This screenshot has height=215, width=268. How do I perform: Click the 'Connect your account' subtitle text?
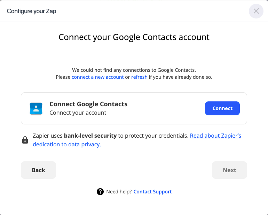(x=78, y=113)
